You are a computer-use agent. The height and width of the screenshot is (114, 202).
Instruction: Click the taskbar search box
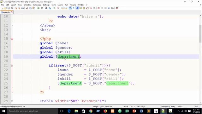[x=32, y=111]
